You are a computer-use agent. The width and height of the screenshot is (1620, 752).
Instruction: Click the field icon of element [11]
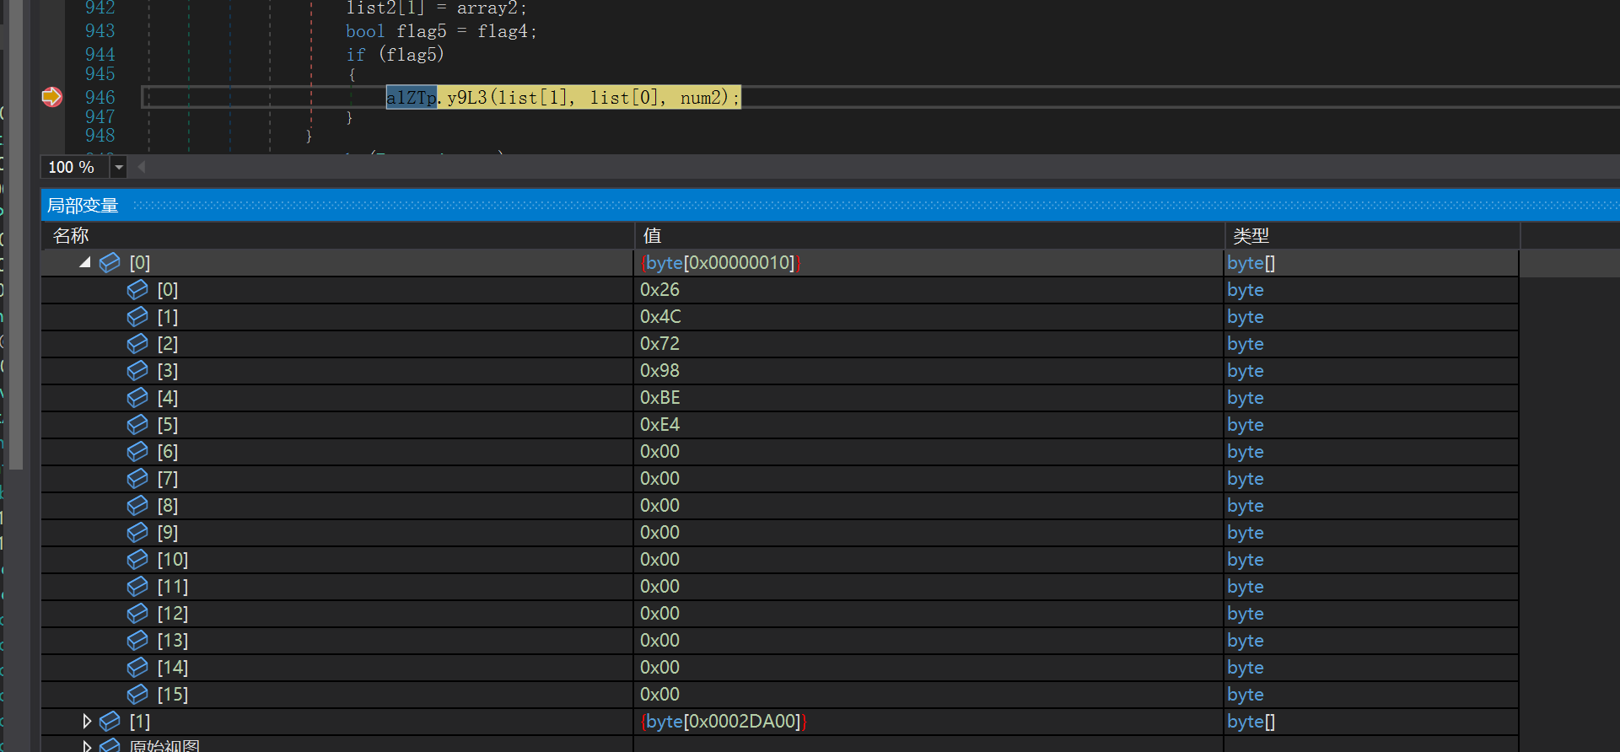pos(137,586)
